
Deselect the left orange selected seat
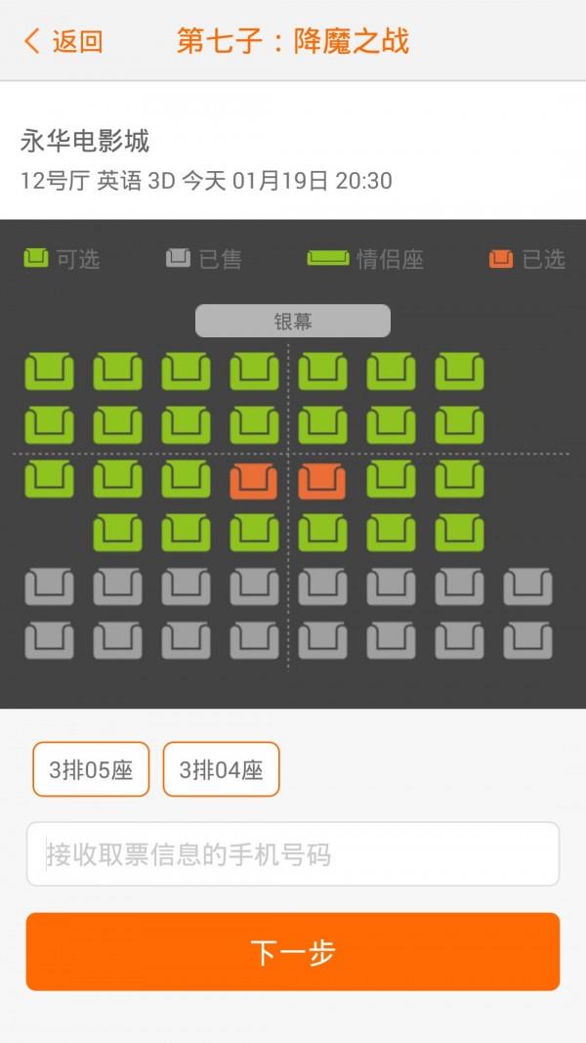pyautogui.click(x=254, y=481)
